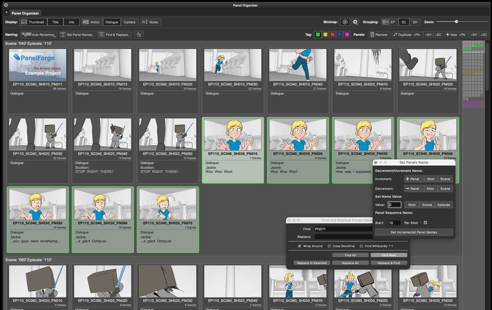This screenshot has height=310, width=492.
Task: Toggle Title display
Action: tap(55, 22)
